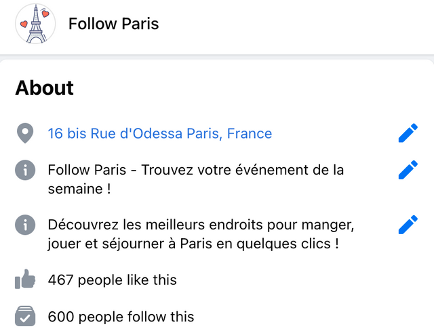
Task: Edit the 'Trouvez votre événement' description pencil
Action: pyautogui.click(x=408, y=170)
